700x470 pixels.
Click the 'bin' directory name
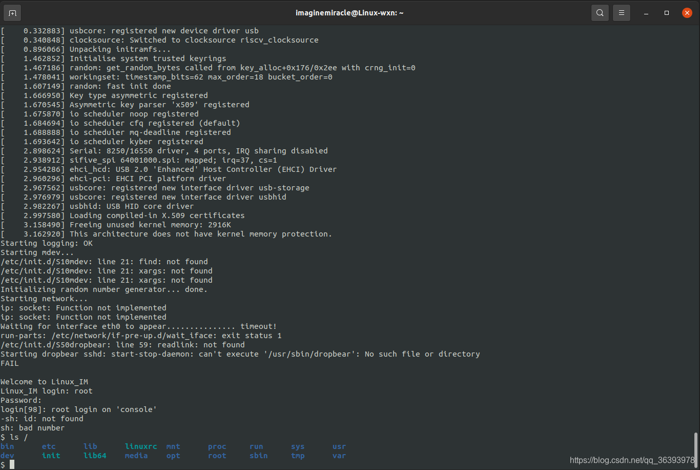tap(7, 446)
